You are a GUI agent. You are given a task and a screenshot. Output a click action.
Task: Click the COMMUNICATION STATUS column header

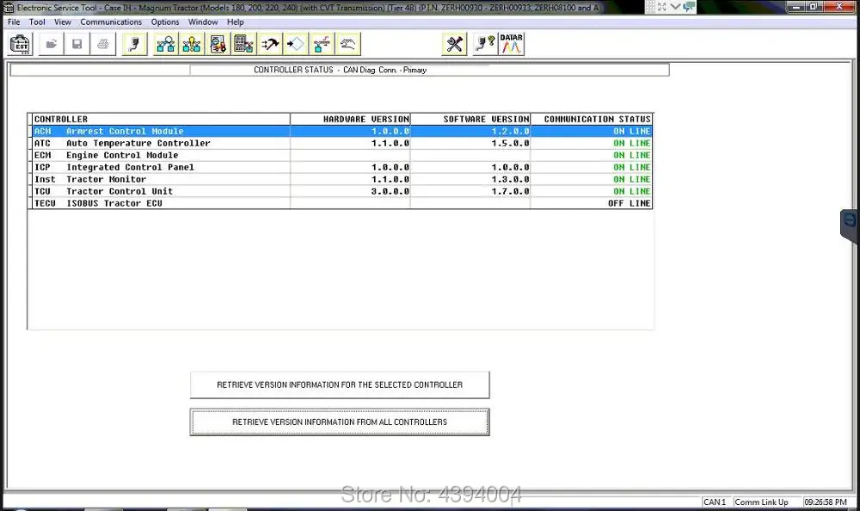tap(592, 119)
